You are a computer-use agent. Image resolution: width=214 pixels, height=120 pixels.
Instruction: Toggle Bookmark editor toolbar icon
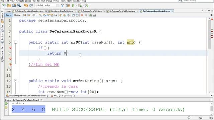[68, 15]
